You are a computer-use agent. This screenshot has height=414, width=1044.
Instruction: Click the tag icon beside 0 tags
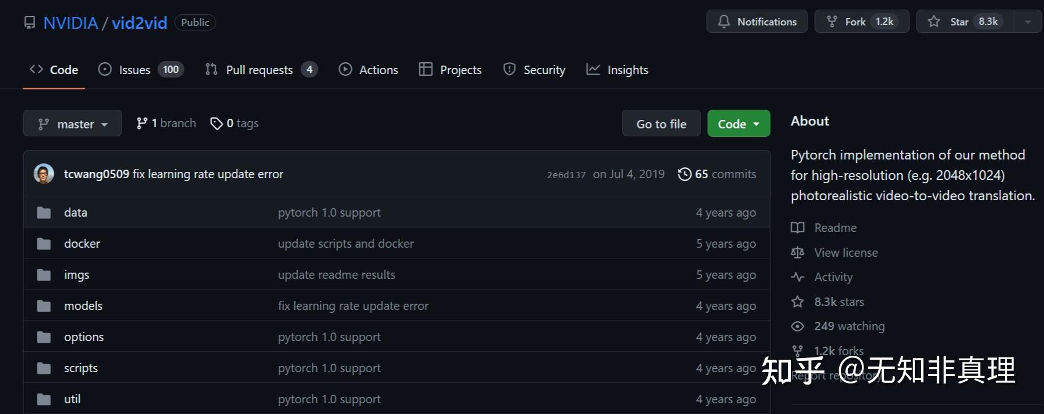(216, 123)
